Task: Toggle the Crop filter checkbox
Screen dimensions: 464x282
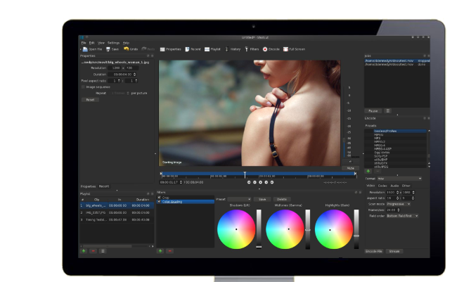Action: pos(159,198)
